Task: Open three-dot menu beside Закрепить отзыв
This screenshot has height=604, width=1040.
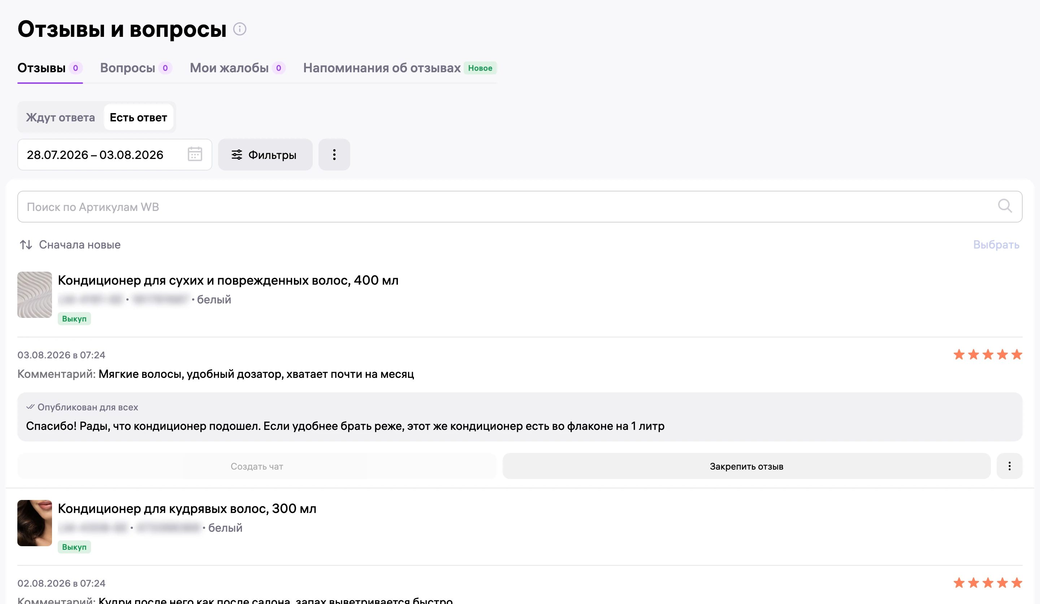Action: tap(1009, 466)
